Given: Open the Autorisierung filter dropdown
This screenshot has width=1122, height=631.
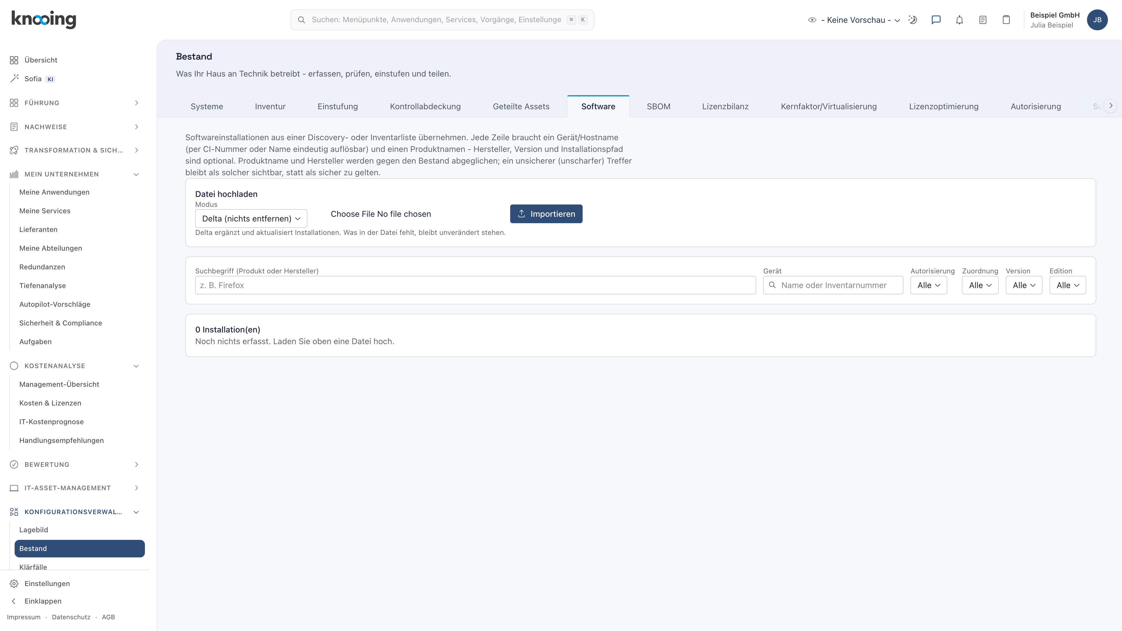Looking at the screenshot, I should point(929,285).
